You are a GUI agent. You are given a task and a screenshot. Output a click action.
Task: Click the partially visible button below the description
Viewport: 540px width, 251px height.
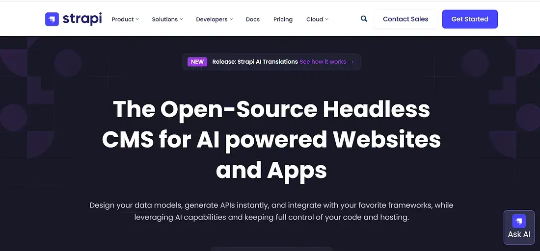pyautogui.click(x=271, y=249)
